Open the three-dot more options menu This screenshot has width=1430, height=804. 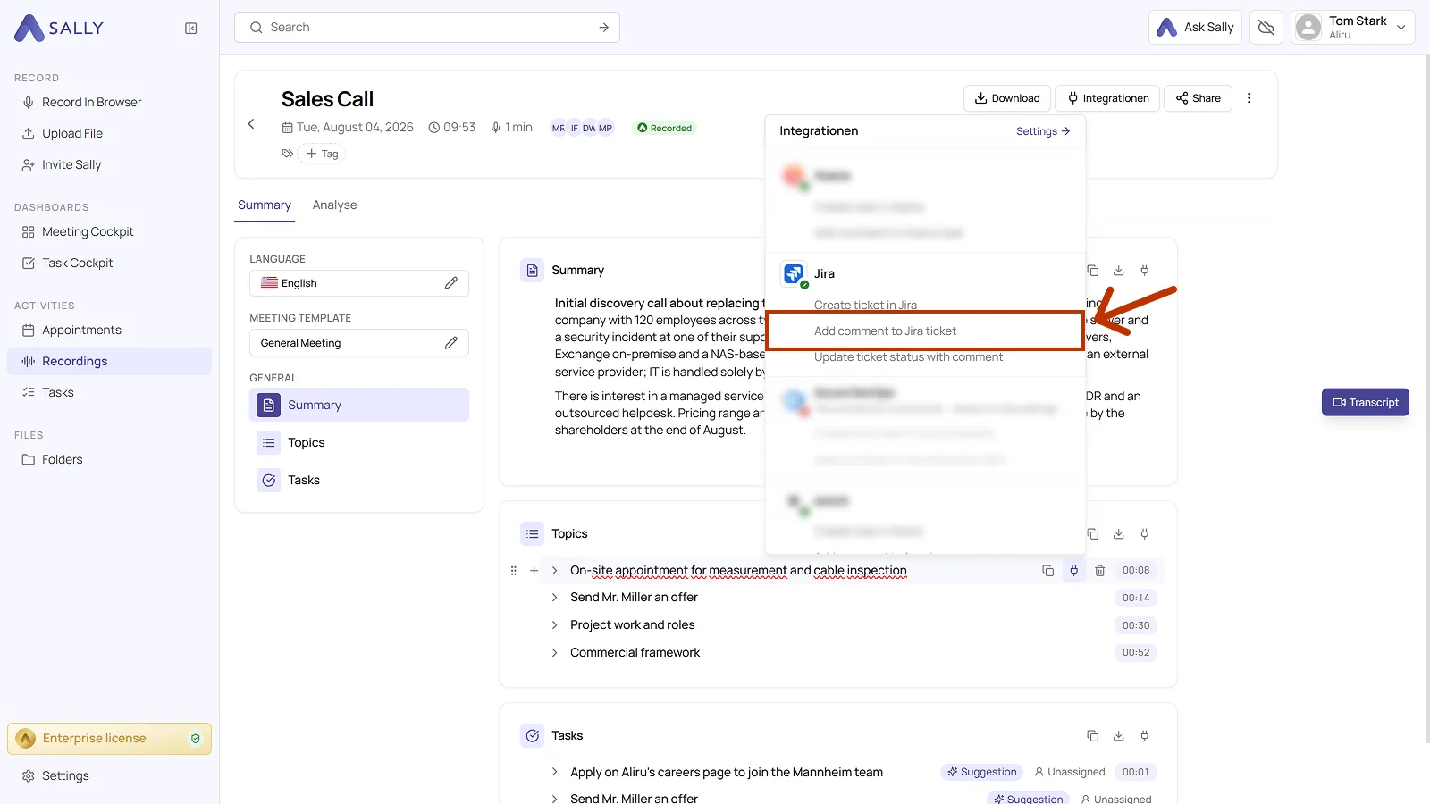tap(1249, 98)
